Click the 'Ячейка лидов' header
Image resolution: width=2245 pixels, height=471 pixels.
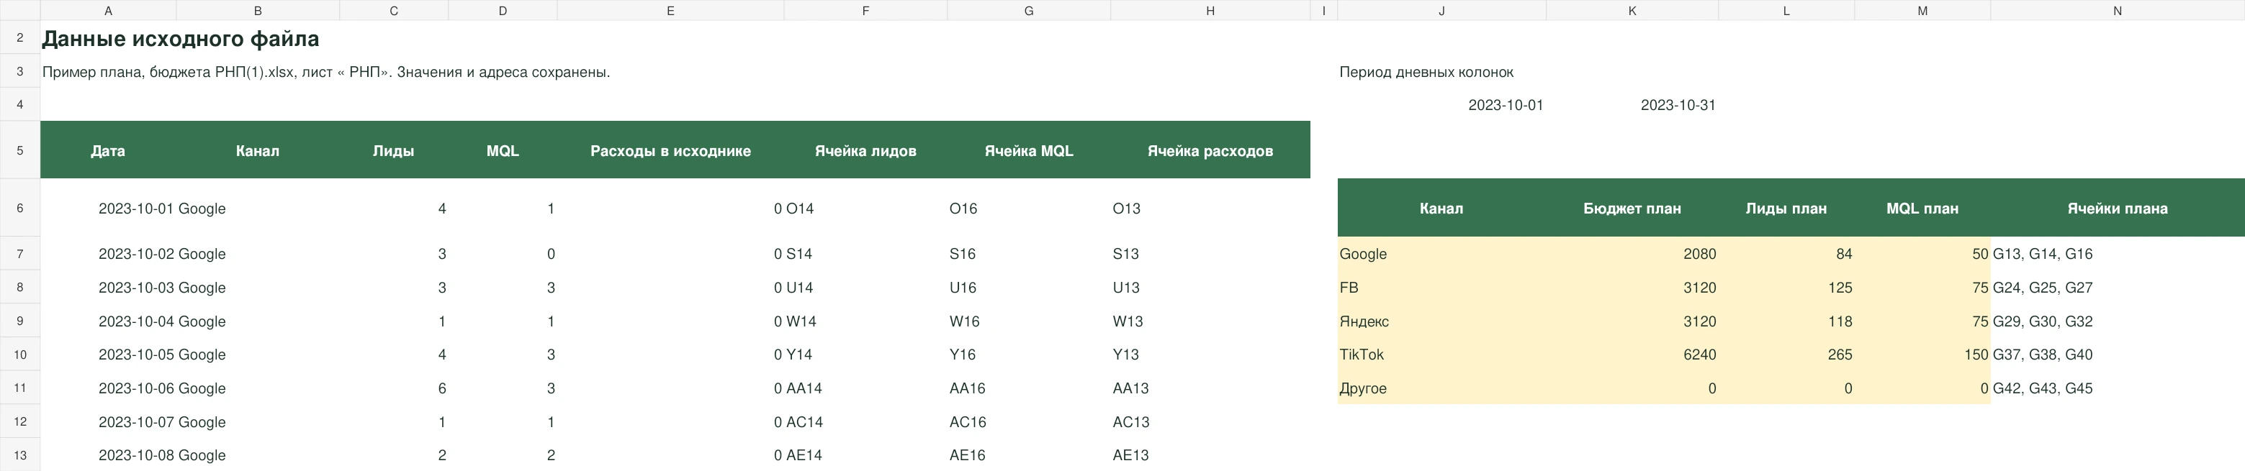[x=865, y=150]
